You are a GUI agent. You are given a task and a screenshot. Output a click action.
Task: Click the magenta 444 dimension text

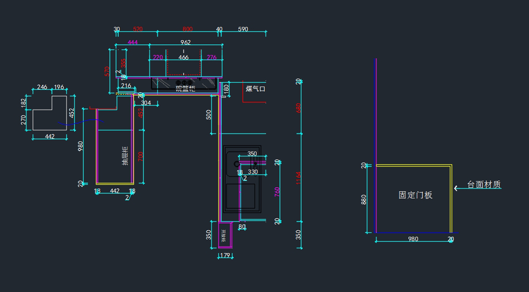[133, 42]
